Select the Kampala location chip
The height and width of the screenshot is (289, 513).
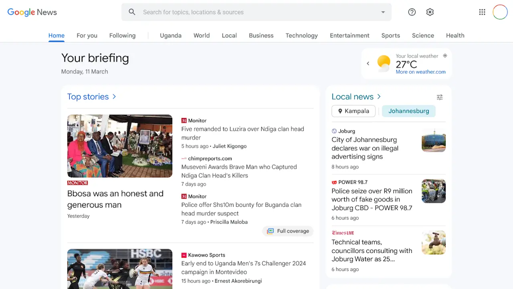[x=353, y=111]
